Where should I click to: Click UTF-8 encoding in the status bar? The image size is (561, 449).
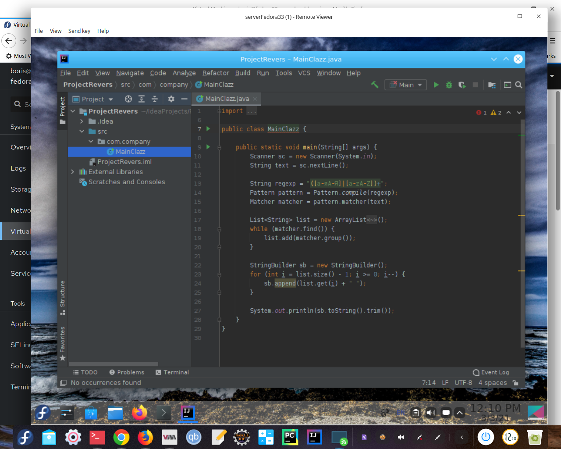[463, 382]
